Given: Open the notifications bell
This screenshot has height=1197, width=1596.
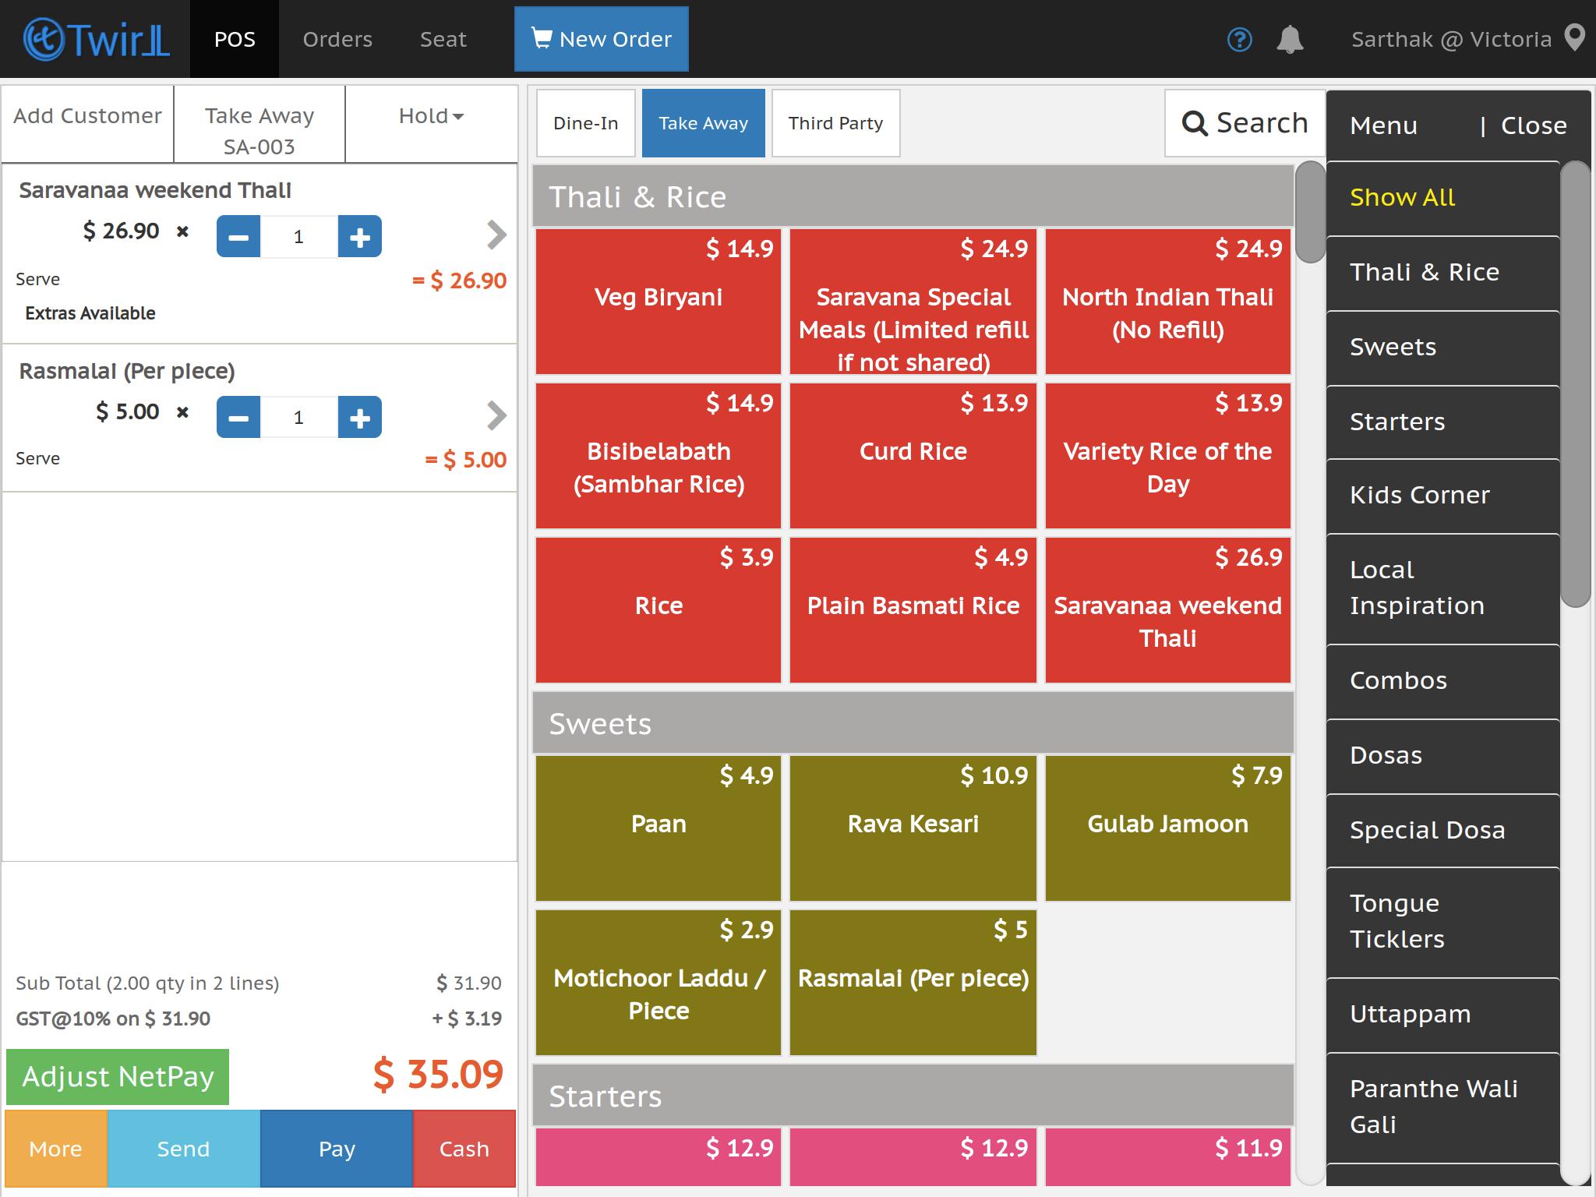Looking at the screenshot, I should click(x=1290, y=39).
